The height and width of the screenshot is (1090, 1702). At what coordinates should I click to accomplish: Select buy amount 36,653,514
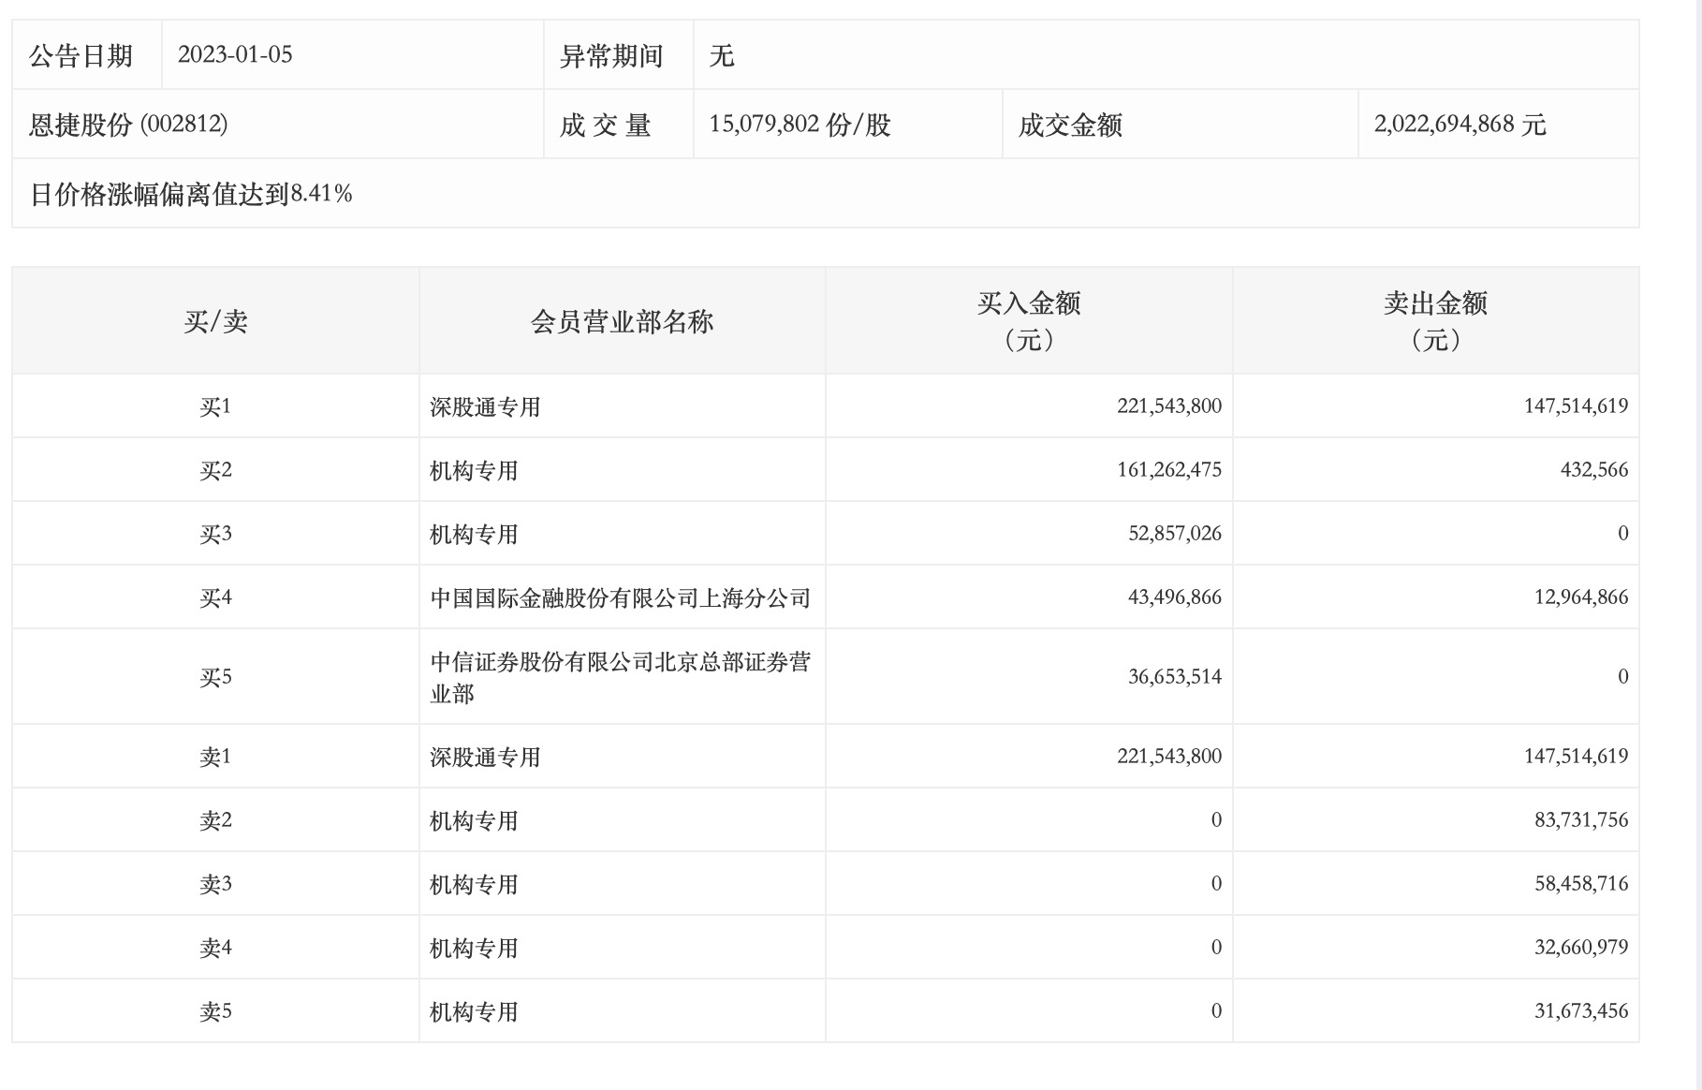1175,676
